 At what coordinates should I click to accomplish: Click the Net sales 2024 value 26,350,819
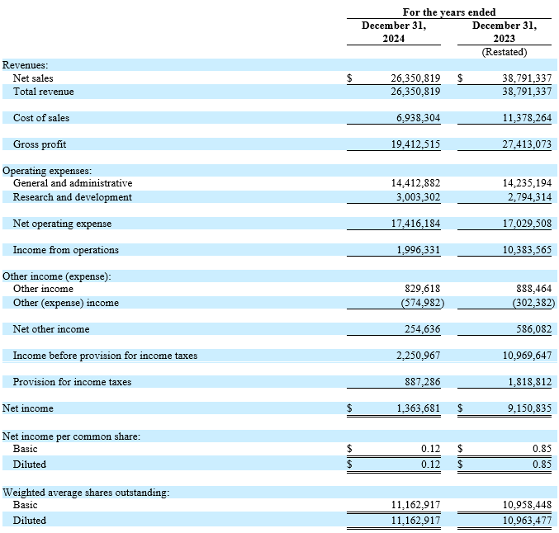click(415, 78)
